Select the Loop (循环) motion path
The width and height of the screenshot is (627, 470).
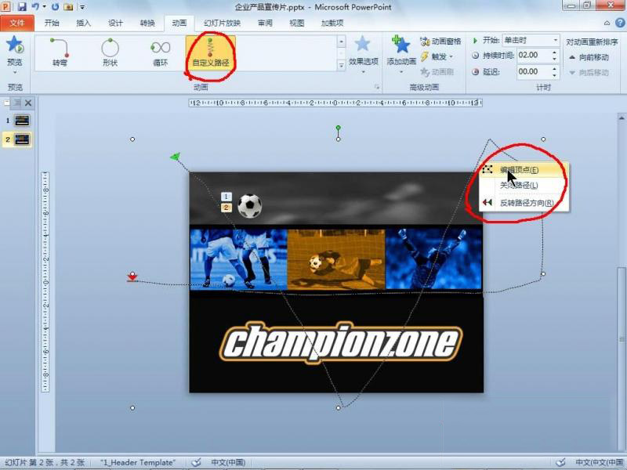[x=161, y=52]
